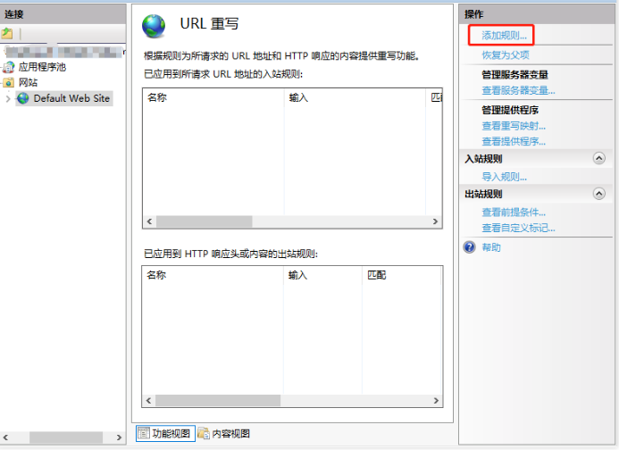Collapse the 入站规则 section

point(598,158)
